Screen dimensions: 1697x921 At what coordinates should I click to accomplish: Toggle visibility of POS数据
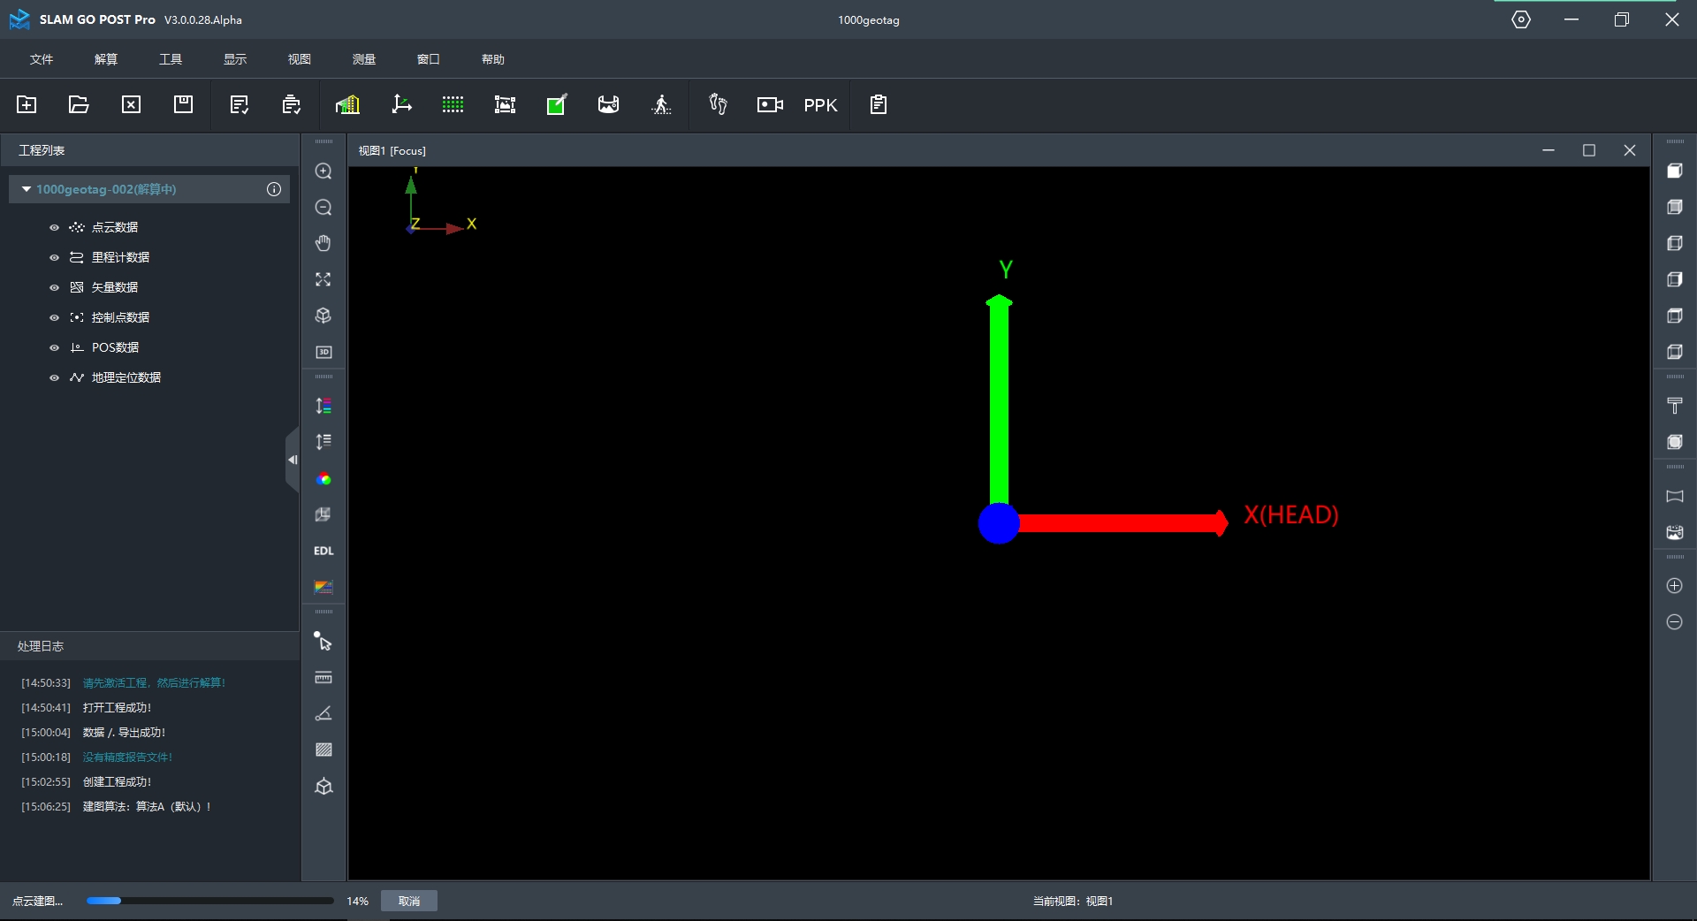coord(54,348)
